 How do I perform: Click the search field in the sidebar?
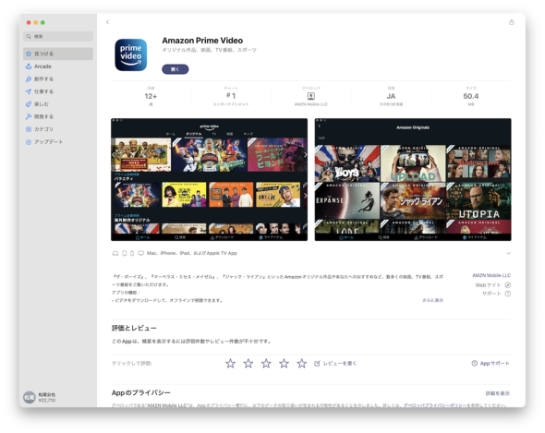click(58, 37)
